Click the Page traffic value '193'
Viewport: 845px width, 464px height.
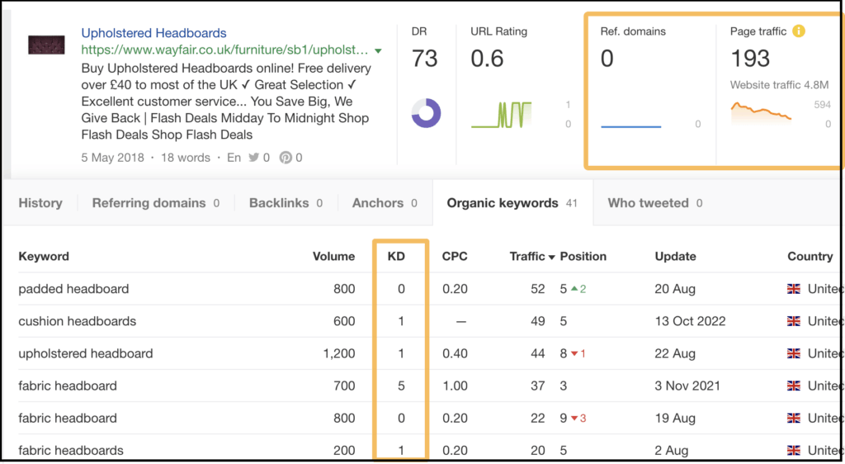(750, 58)
